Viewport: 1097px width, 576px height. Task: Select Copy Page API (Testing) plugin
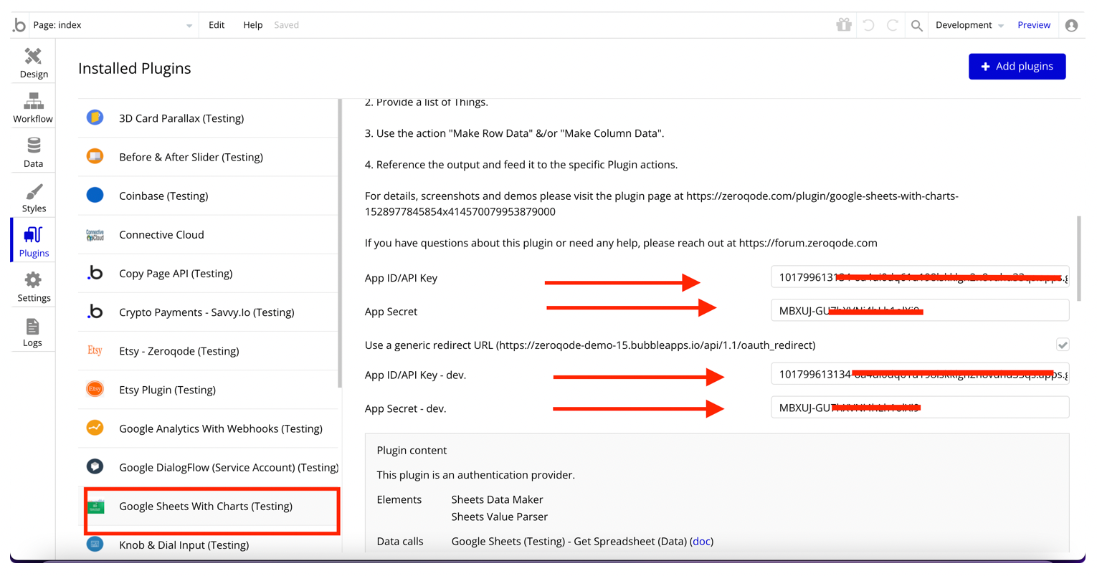click(208, 273)
